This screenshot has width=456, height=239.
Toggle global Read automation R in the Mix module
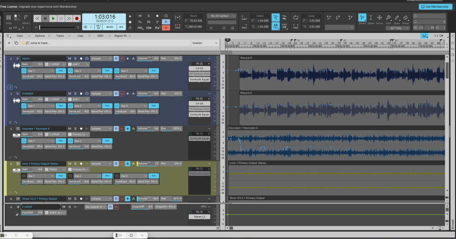coord(166,22)
